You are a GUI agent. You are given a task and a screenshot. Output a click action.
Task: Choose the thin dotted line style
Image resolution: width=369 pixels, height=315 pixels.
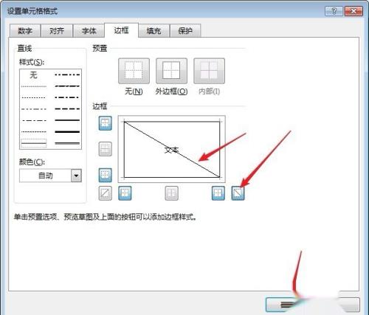click(34, 97)
